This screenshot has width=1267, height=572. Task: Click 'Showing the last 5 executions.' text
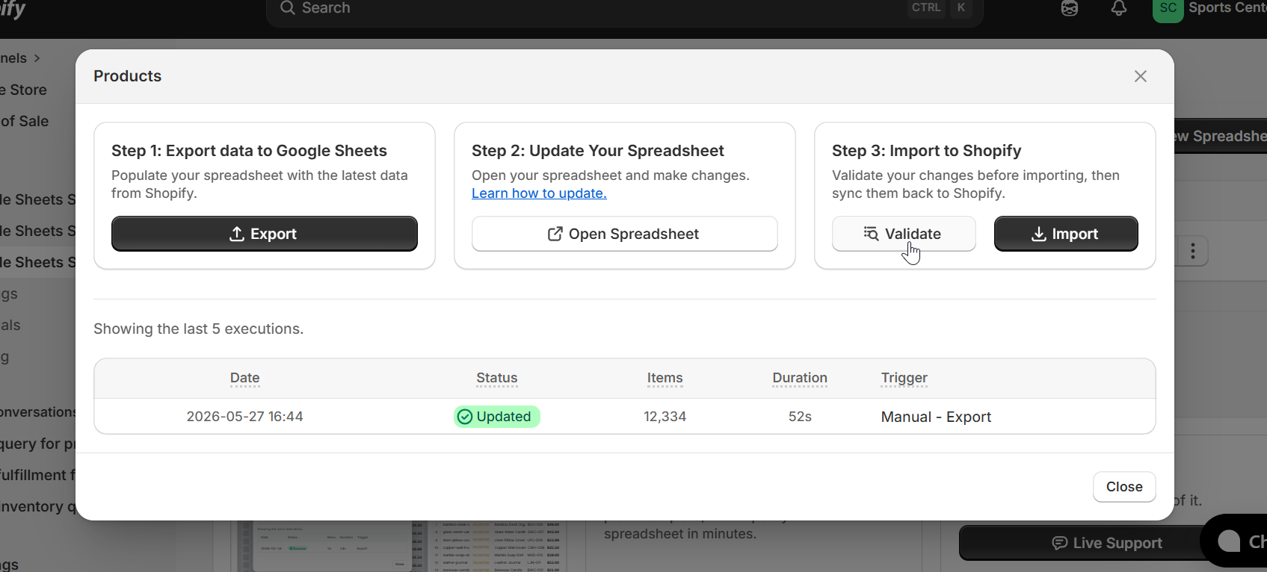pos(198,329)
